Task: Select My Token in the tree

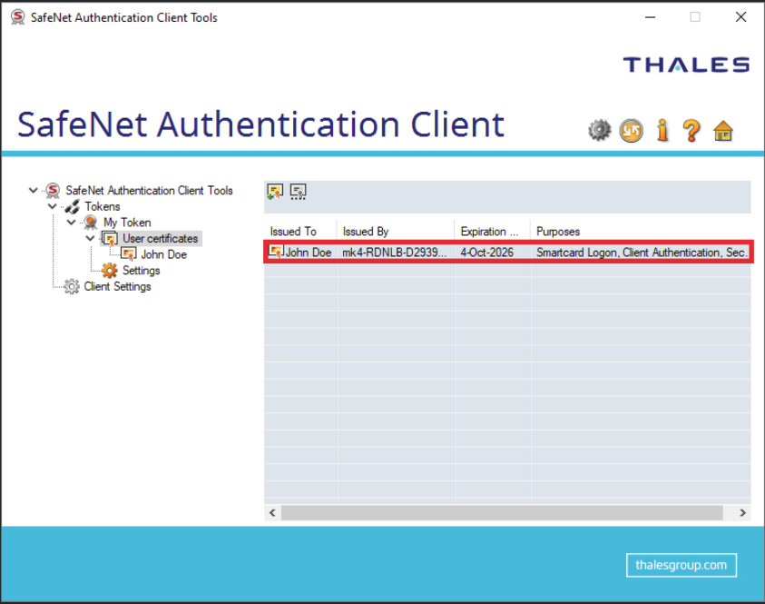Action: click(127, 223)
